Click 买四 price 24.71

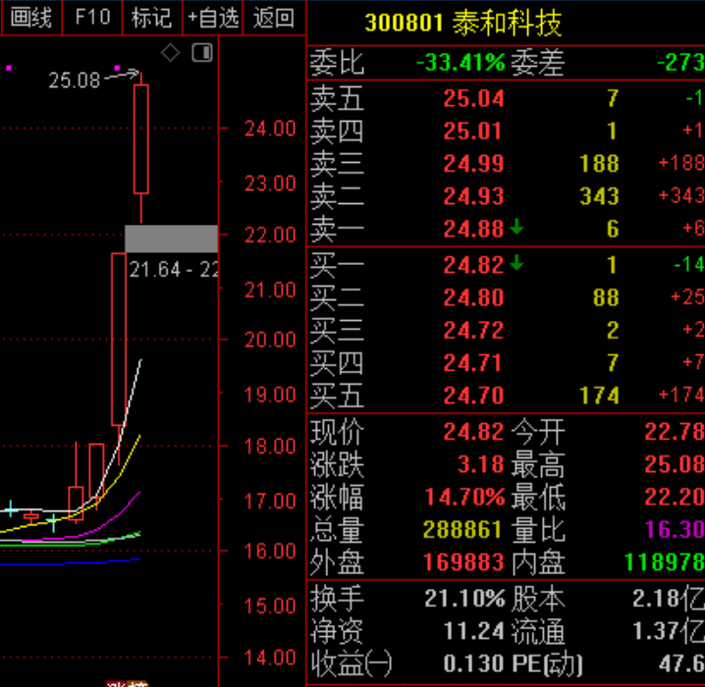(472, 363)
